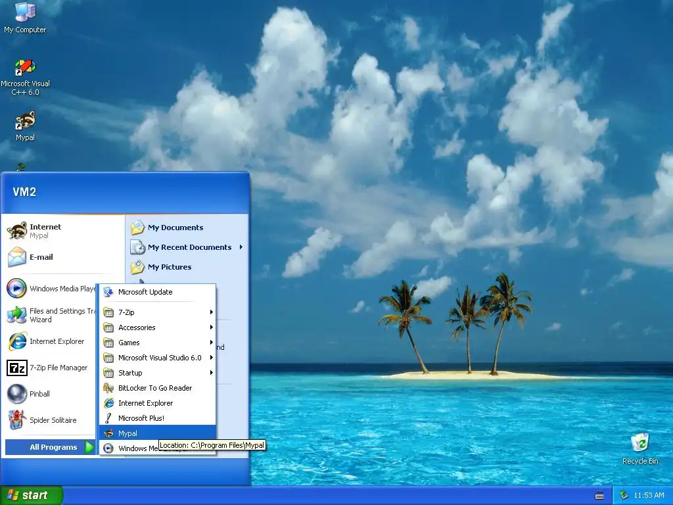Click the Start button

[32, 495]
